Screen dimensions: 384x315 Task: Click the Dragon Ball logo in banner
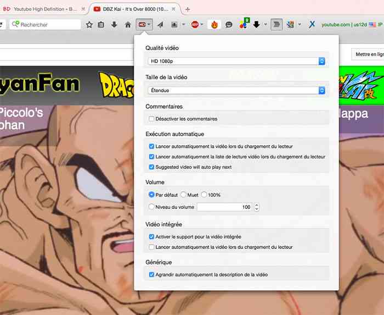tap(117, 85)
